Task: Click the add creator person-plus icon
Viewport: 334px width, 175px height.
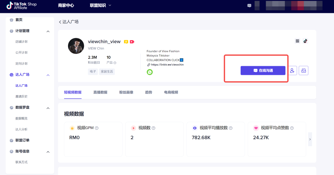Action: coord(292,70)
